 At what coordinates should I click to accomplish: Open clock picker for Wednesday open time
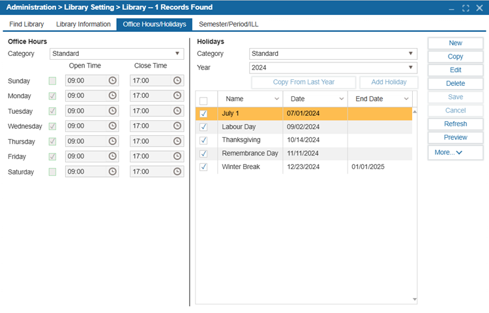pos(113,126)
